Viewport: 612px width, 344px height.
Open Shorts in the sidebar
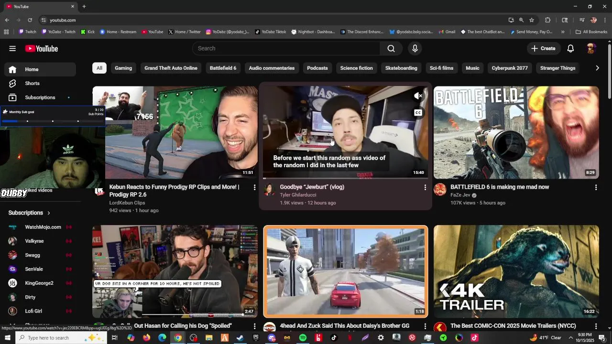click(x=40, y=83)
